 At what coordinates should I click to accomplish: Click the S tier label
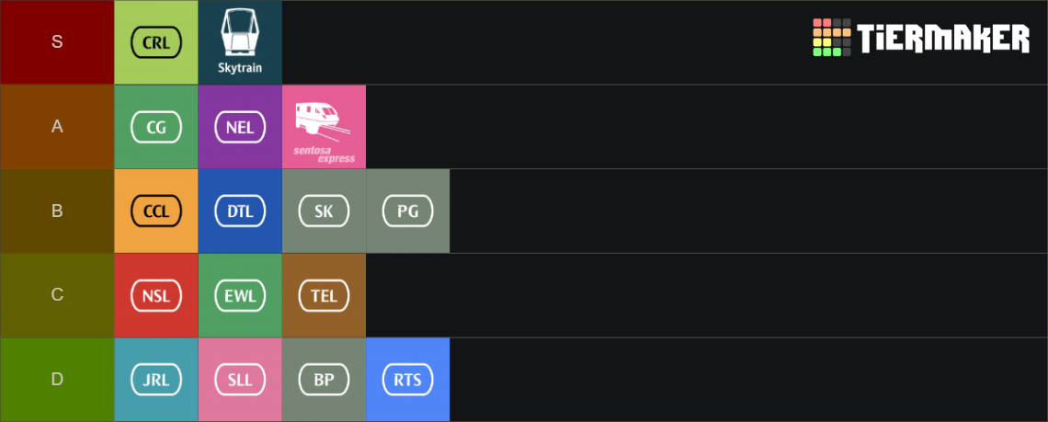58,42
